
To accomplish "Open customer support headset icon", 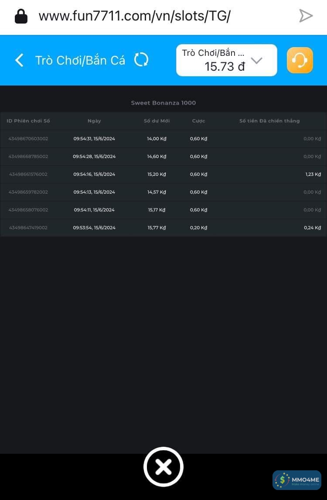I will [300, 60].
